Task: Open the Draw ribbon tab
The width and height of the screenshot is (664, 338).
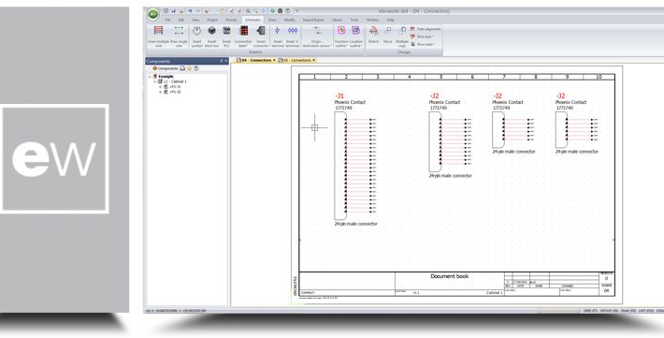Action: [x=272, y=20]
